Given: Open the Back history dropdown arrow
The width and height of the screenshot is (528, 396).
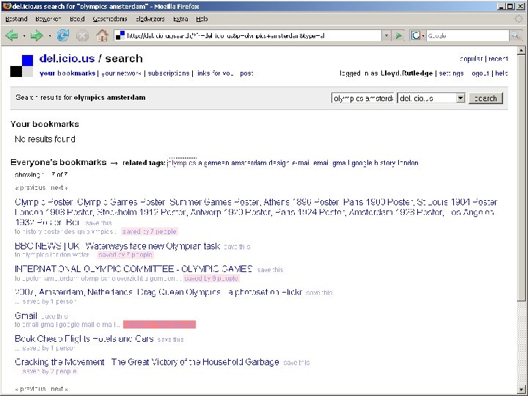Looking at the screenshot, I should (24, 36).
